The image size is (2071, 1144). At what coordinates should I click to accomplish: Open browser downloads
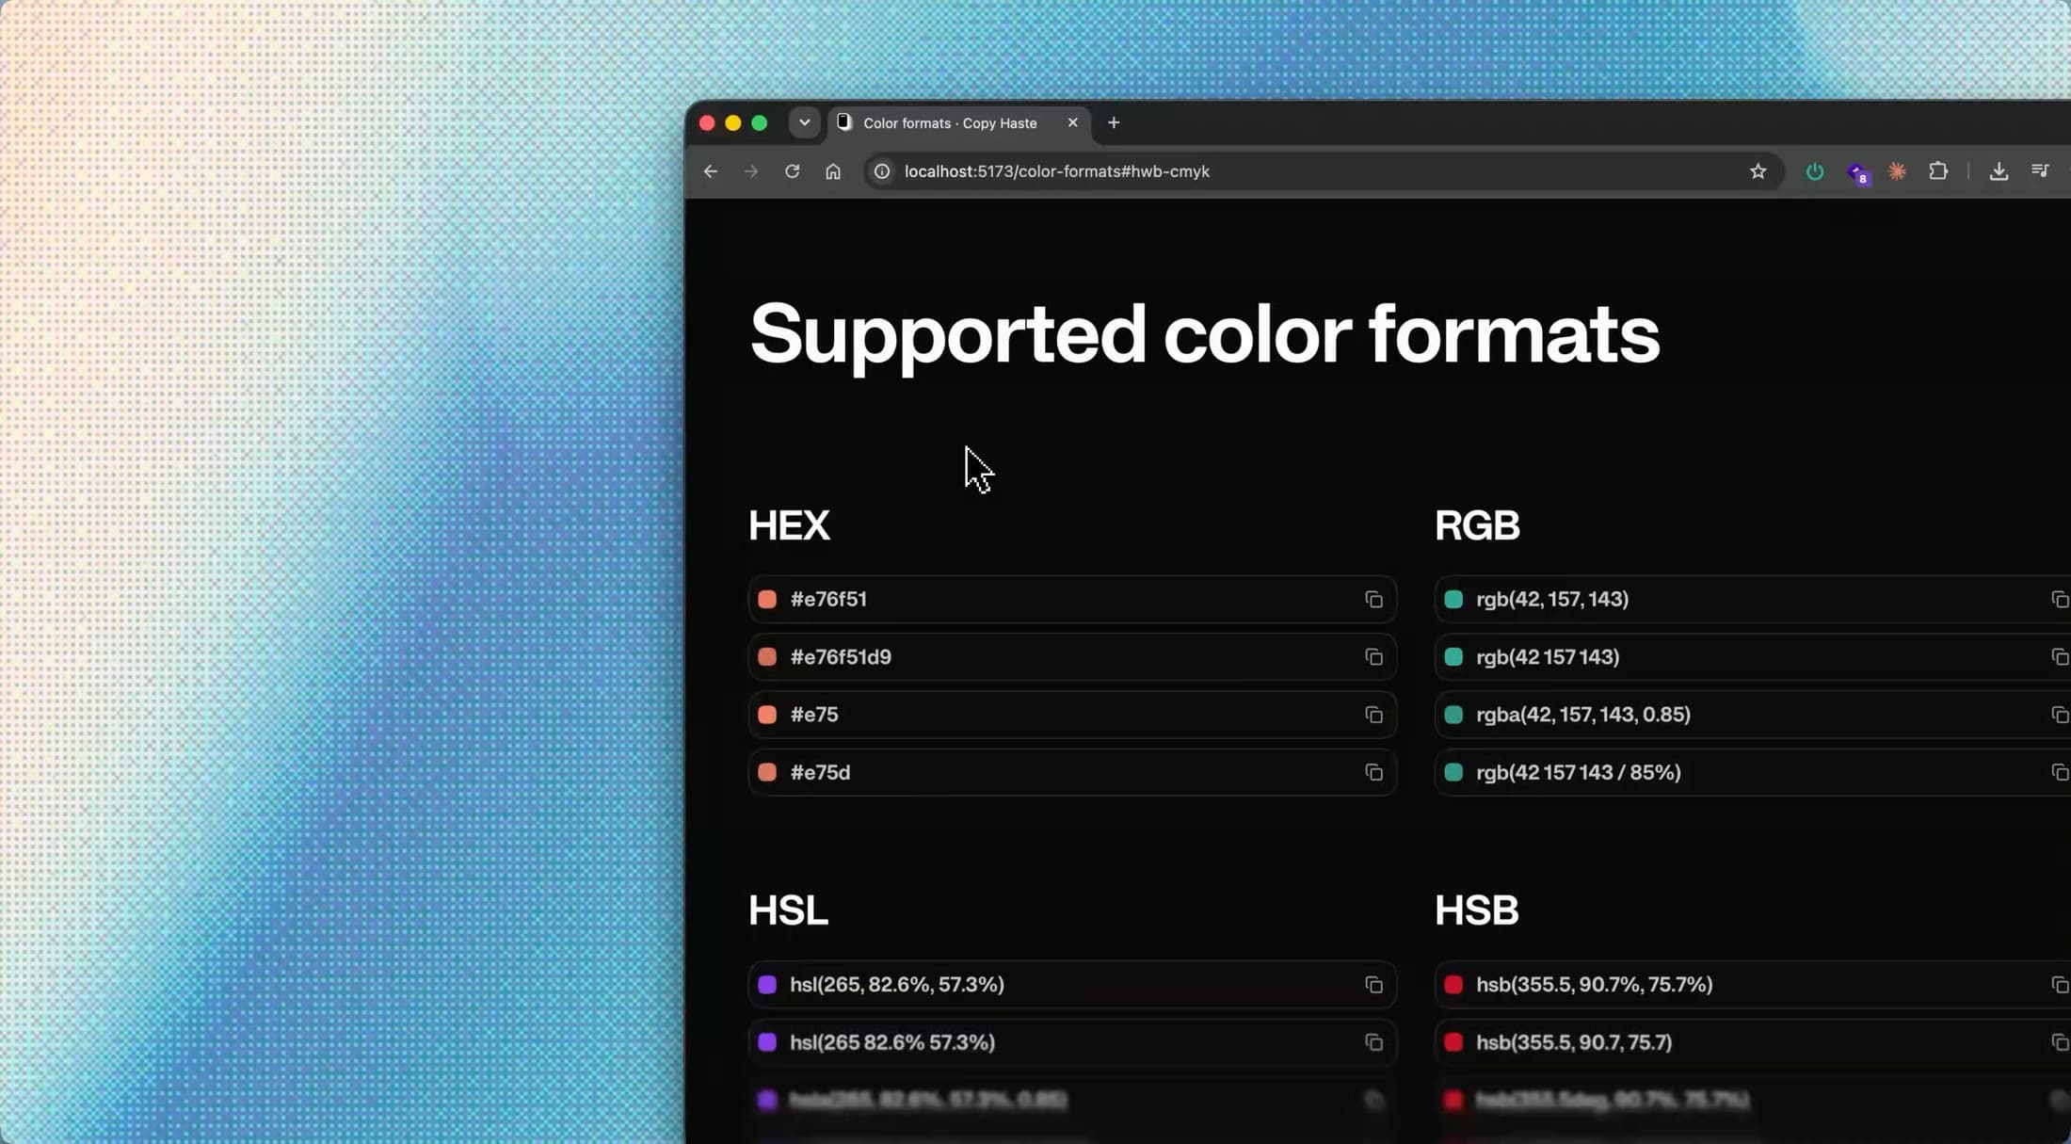pyautogui.click(x=1999, y=171)
